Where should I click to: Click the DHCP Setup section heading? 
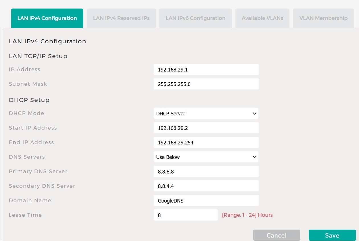pos(29,100)
